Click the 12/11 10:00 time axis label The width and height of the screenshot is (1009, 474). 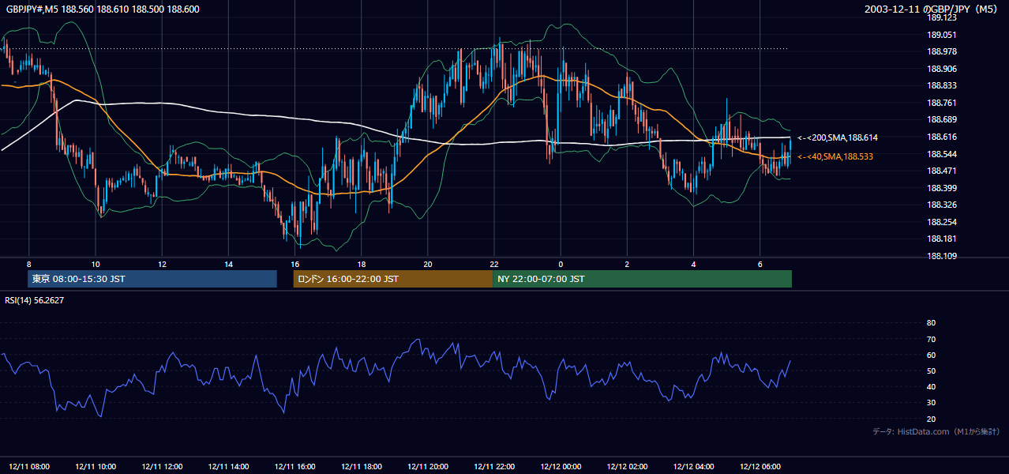(x=96, y=467)
